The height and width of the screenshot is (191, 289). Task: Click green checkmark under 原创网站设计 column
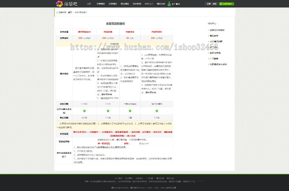pos(84,111)
